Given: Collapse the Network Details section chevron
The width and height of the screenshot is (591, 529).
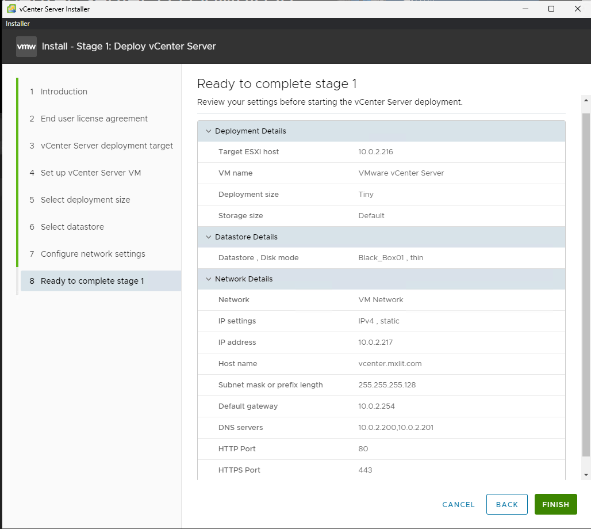Looking at the screenshot, I should click(208, 279).
